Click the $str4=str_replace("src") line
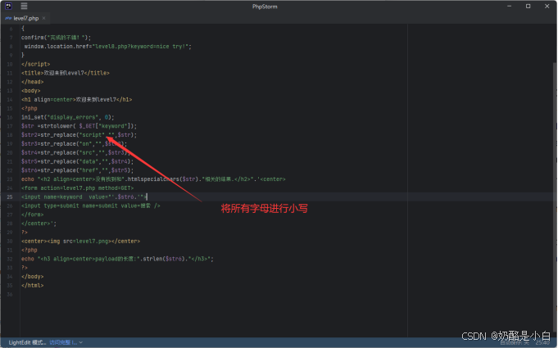The width and height of the screenshot is (558, 348). 76,153
